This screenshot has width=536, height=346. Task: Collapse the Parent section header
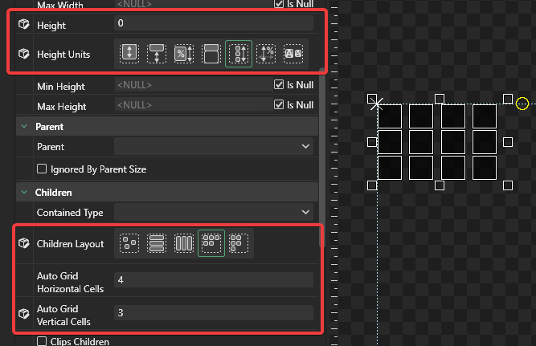coord(23,127)
